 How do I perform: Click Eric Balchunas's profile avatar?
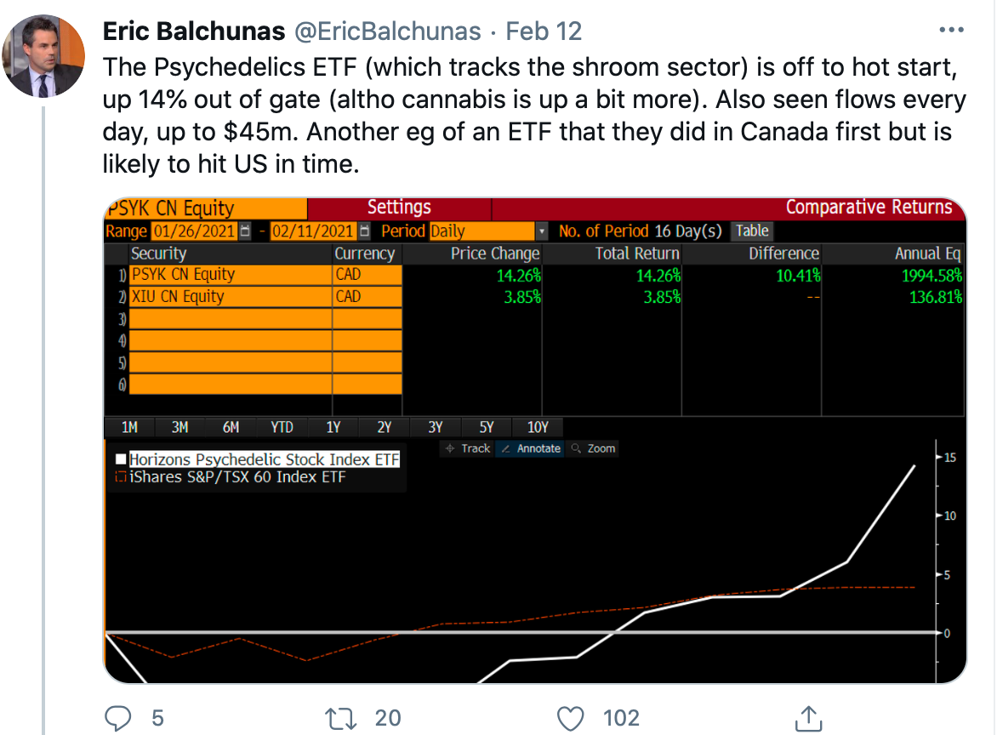click(x=44, y=56)
